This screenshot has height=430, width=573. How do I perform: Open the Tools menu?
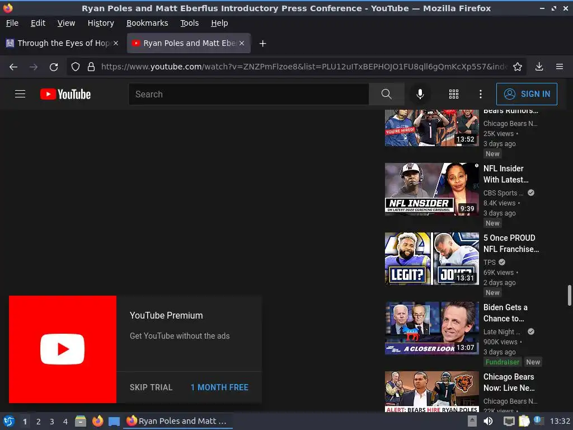(x=189, y=23)
